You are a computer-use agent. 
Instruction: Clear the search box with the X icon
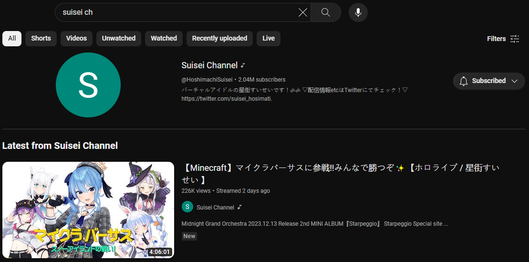302,12
